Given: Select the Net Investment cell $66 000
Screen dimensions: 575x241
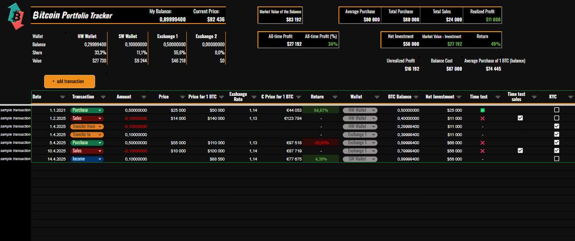Looking at the screenshot, I should point(454,143).
